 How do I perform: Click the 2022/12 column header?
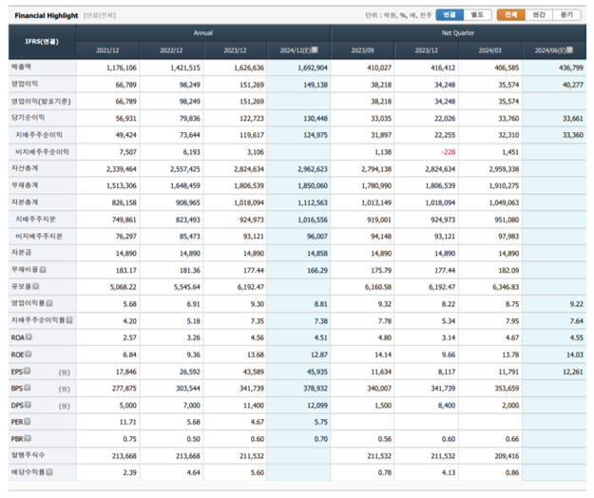pyautogui.click(x=171, y=50)
